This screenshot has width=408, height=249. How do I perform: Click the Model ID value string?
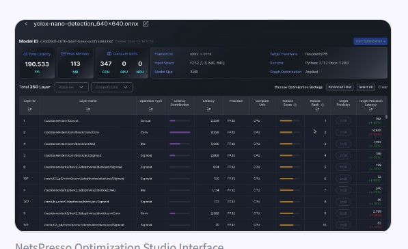tap(77, 42)
